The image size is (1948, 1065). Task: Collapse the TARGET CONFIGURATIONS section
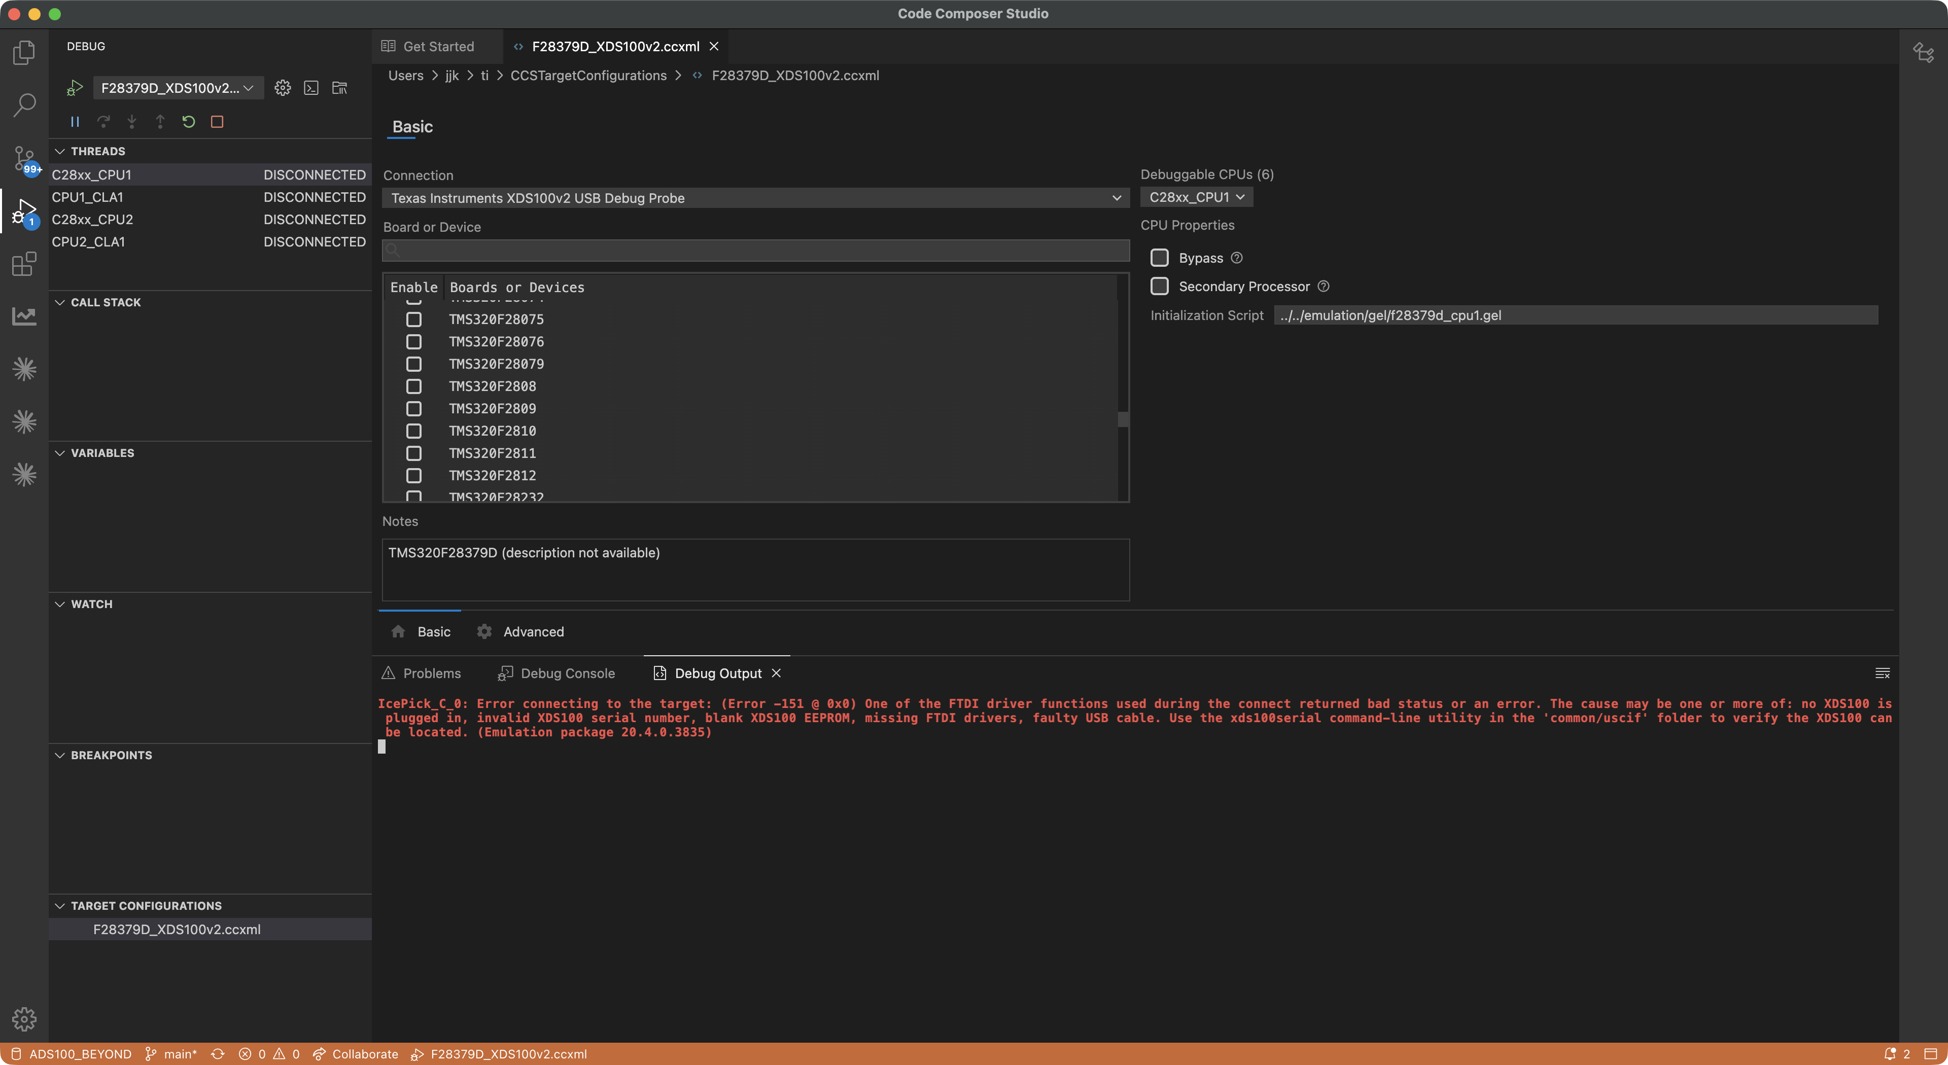tap(60, 906)
